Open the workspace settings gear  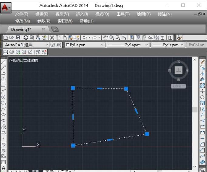(53, 45)
